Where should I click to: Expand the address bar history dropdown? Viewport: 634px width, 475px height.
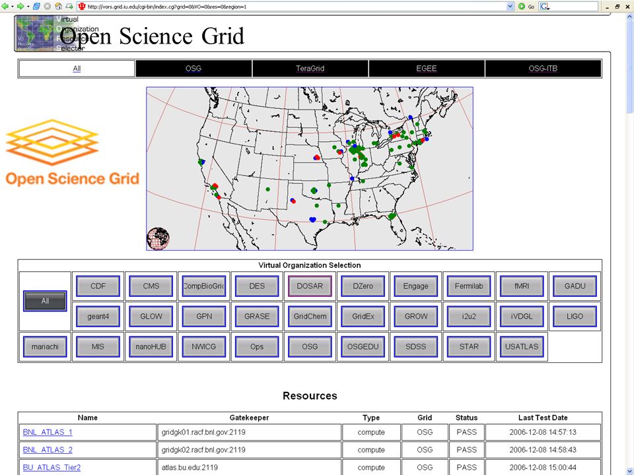pyautogui.click(x=510, y=7)
